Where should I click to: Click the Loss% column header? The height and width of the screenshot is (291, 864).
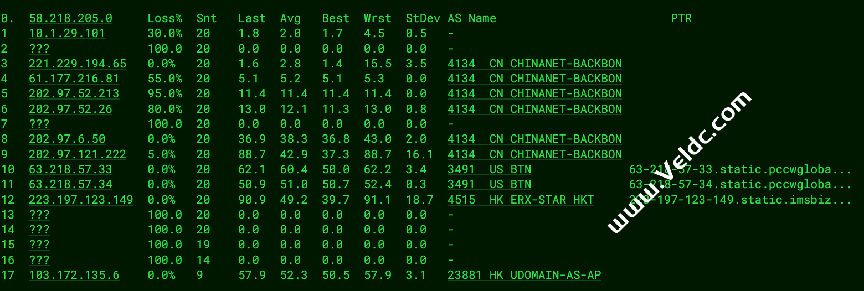click(x=164, y=18)
